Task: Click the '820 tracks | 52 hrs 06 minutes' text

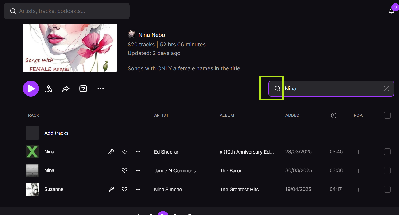Action: point(167,45)
